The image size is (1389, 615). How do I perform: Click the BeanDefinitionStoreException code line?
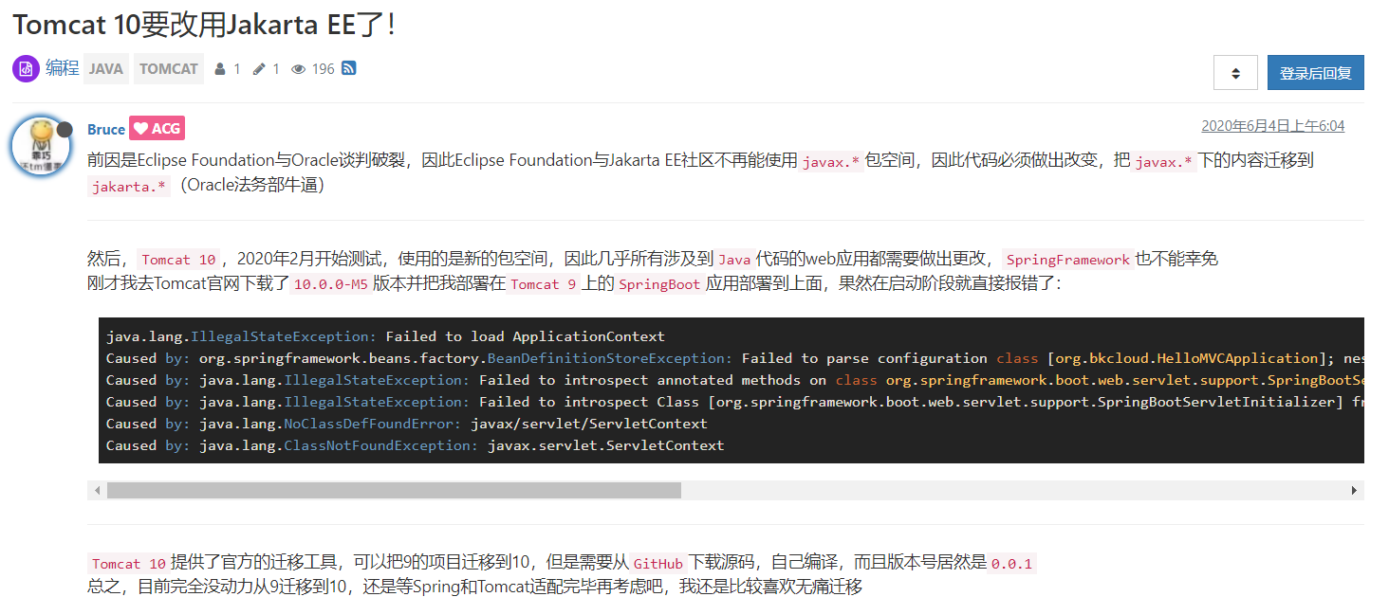(x=735, y=358)
